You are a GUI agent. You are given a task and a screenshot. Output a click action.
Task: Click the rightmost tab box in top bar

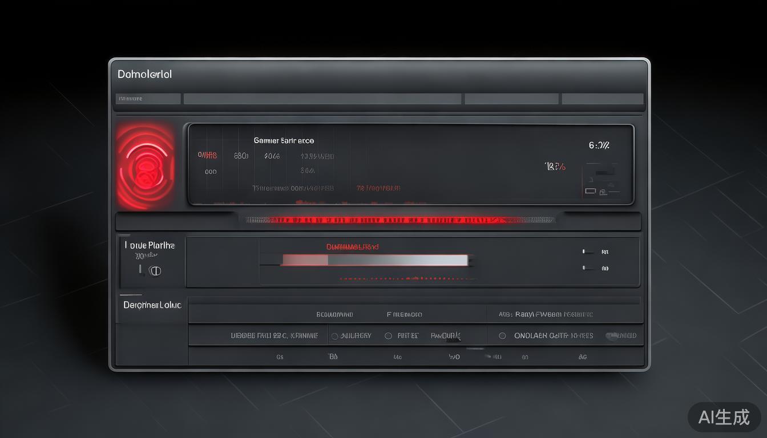point(602,99)
